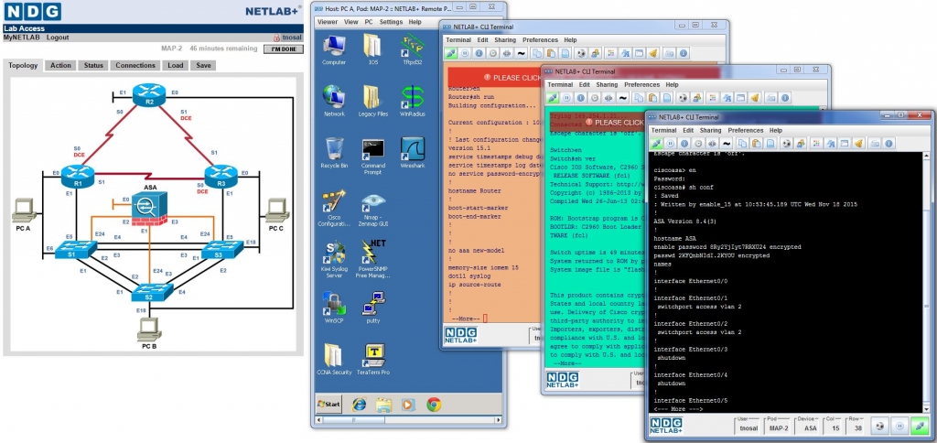The width and height of the screenshot is (937, 443).
Task: Click copy icon in ASA terminal toolbar
Action: 742,144
